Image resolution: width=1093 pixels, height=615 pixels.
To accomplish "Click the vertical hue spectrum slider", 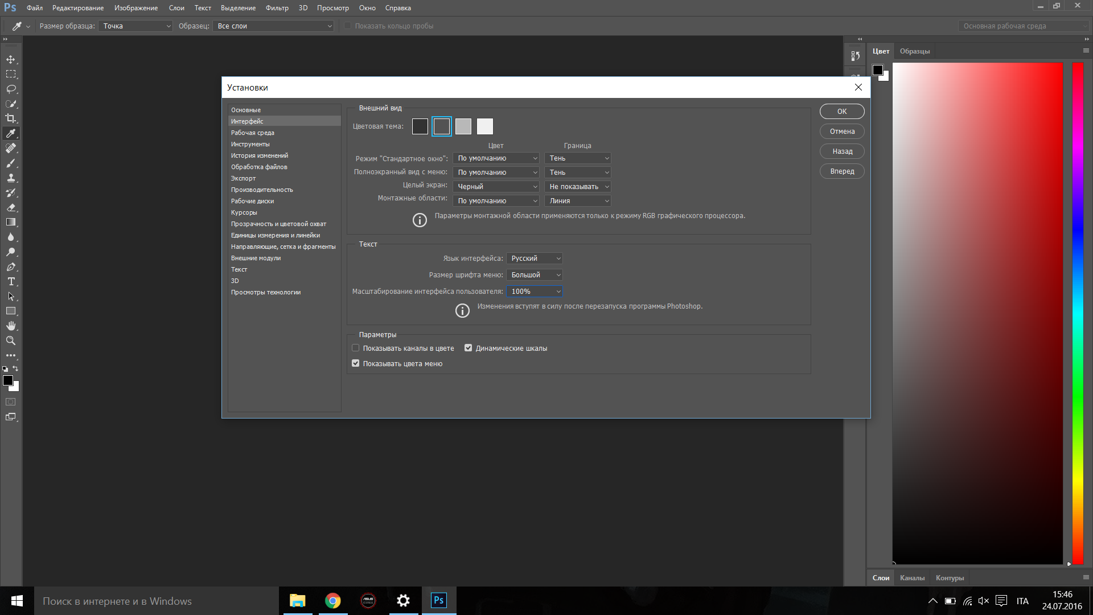I will click(1078, 313).
